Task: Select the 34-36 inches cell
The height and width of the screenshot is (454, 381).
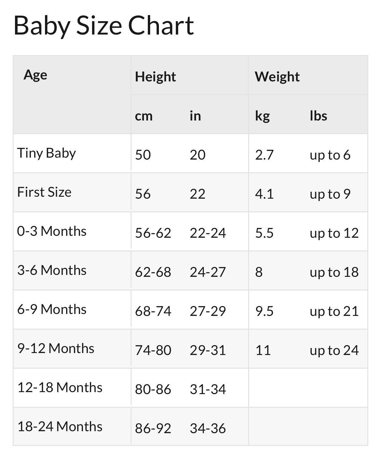Action: click(x=208, y=429)
